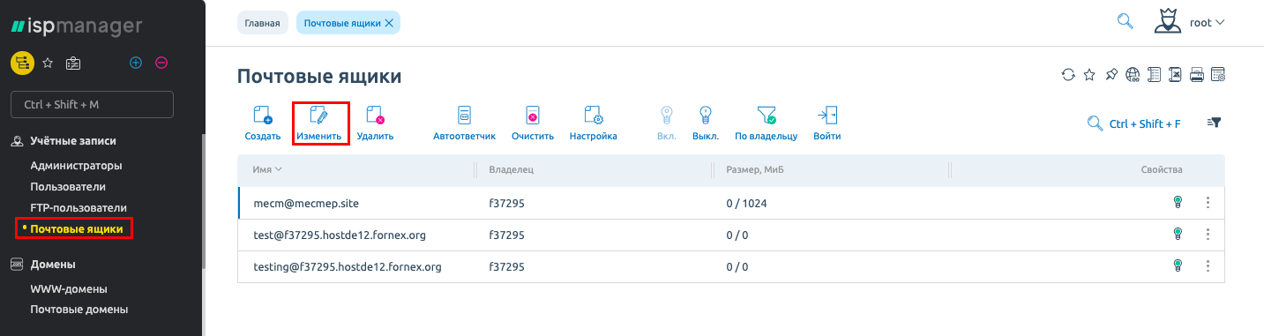The width and height of the screenshot is (1264, 336).
Task: Collapse the Учётные записи sidebar section
Action: 72,140
